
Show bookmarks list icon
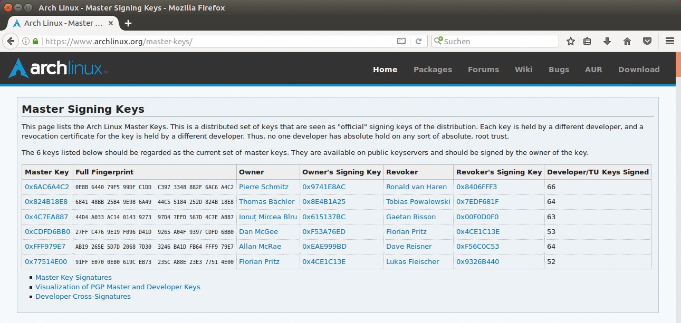(587, 41)
